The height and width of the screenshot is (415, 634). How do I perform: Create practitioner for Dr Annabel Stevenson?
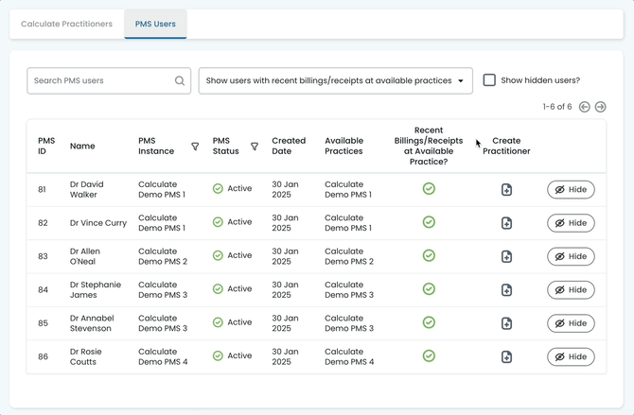click(506, 323)
